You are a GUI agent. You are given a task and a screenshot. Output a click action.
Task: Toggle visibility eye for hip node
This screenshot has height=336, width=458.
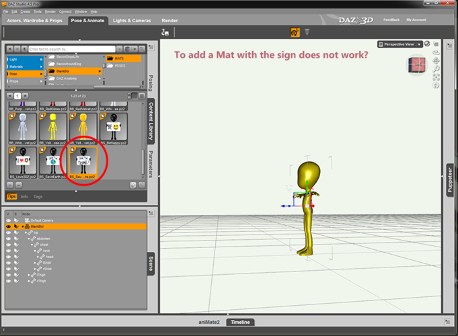(9, 233)
